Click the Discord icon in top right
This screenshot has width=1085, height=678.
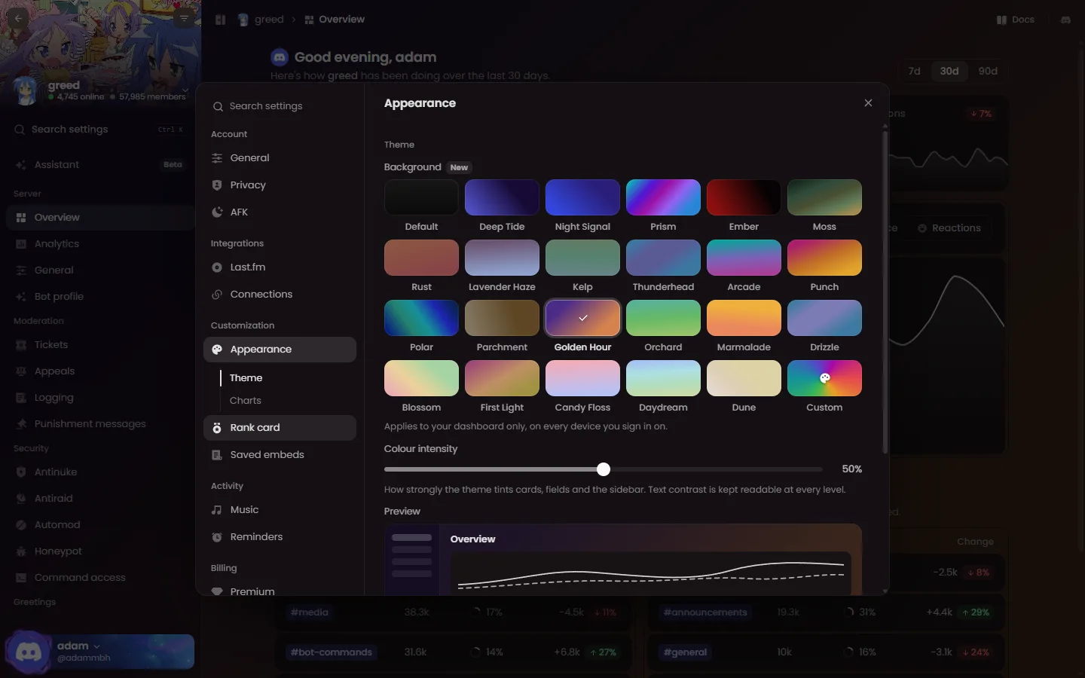click(x=1065, y=20)
